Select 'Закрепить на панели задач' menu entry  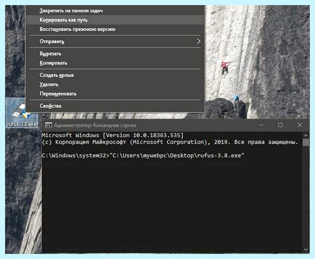click(115, 11)
